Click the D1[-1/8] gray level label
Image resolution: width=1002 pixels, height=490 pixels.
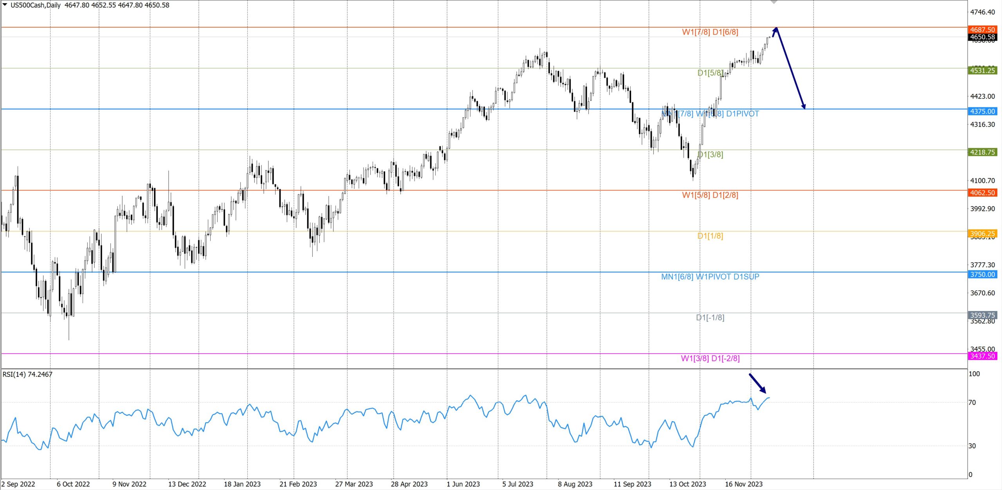point(710,318)
